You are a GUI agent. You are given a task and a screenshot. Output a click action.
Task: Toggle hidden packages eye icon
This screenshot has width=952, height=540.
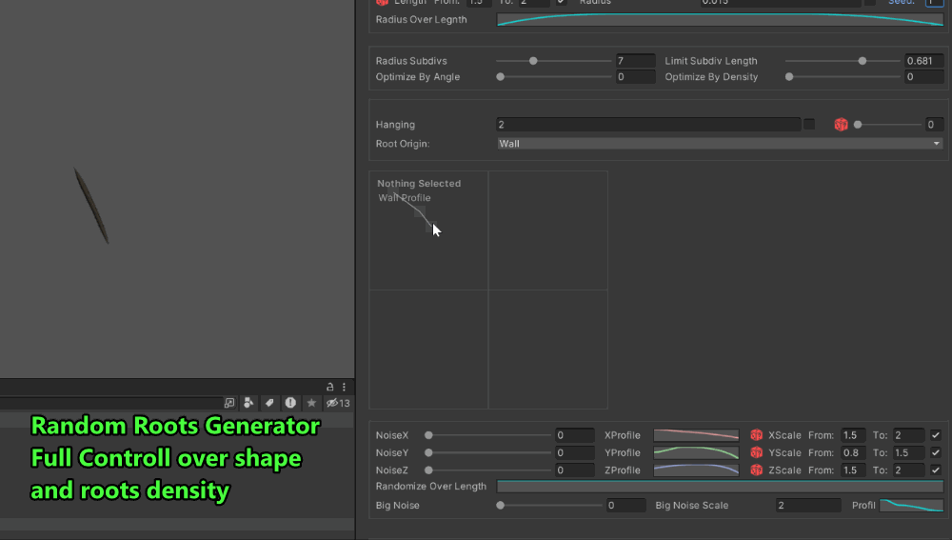[x=332, y=403]
